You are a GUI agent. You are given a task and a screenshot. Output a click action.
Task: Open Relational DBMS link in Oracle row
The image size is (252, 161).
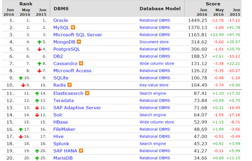point(155,21)
